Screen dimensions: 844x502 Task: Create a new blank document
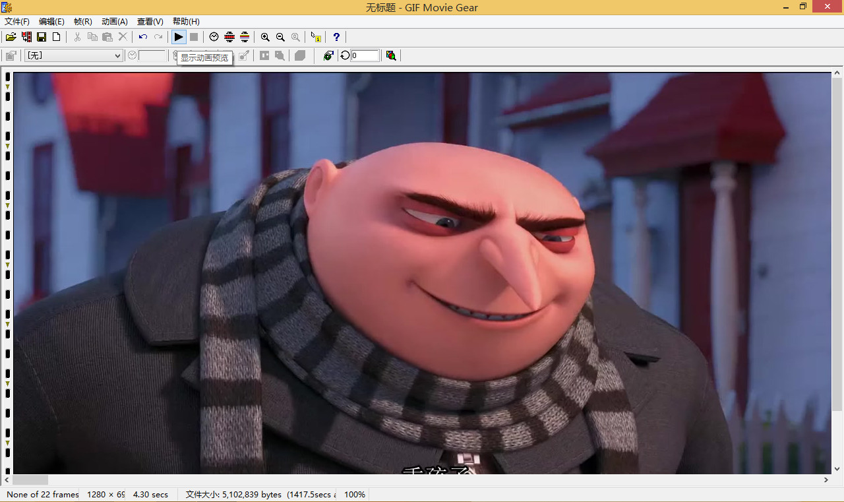(x=57, y=37)
